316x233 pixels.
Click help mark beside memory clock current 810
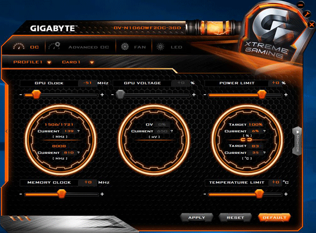click(78, 153)
